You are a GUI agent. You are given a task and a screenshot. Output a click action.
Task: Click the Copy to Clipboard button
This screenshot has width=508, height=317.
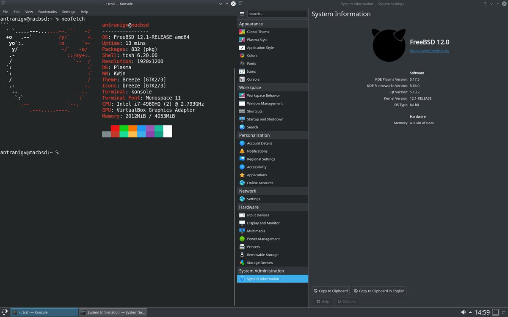(331, 291)
